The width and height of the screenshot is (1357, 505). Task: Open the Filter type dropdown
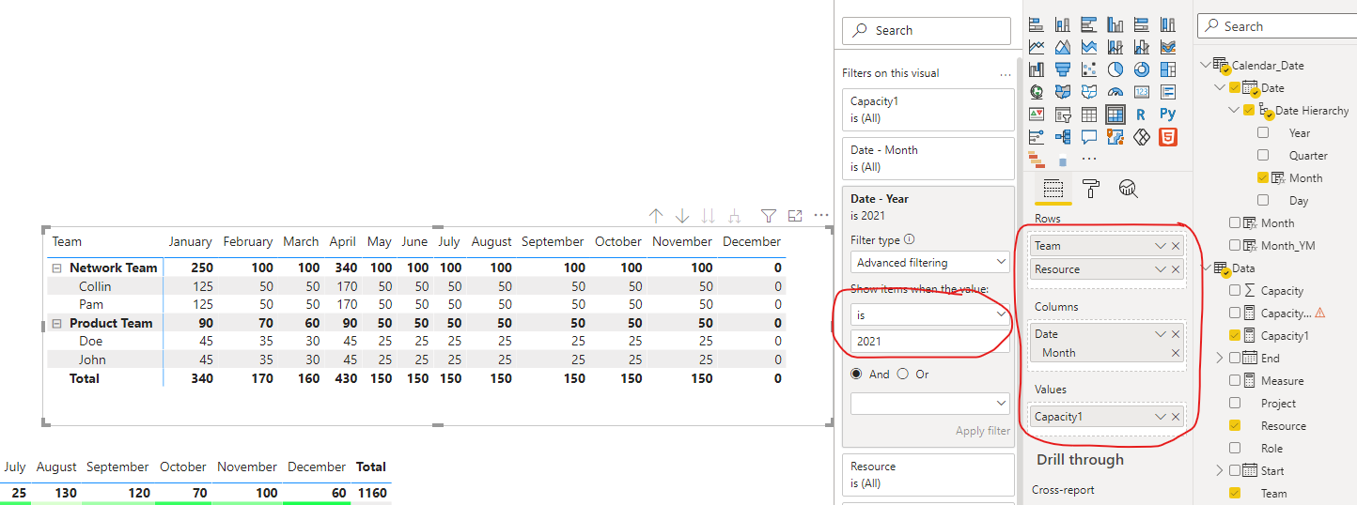coord(930,262)
